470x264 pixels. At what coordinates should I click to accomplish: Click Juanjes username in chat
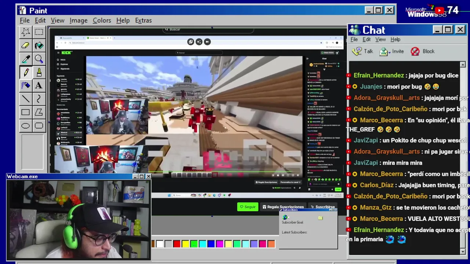[x=371, y=87]
